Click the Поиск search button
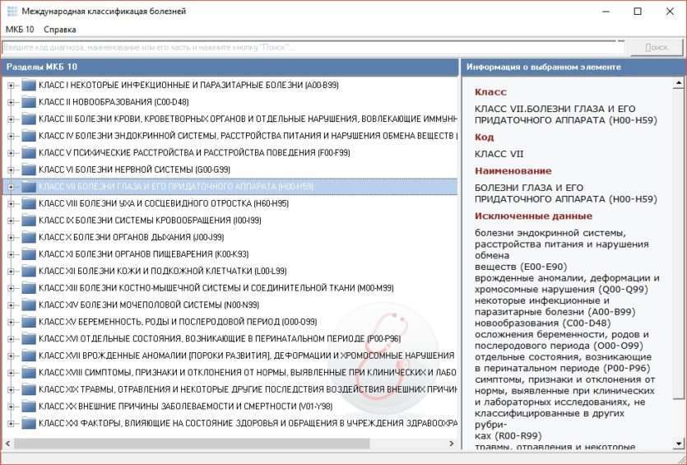This screenshot has width=687, height=465. [x=657, y=48]
